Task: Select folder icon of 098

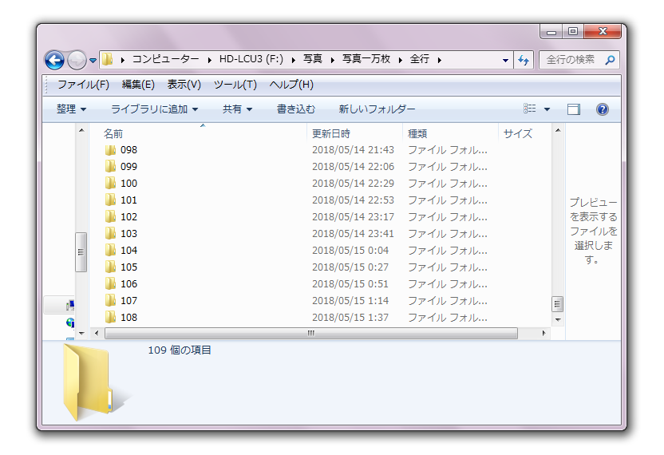Action: point(110,150)
